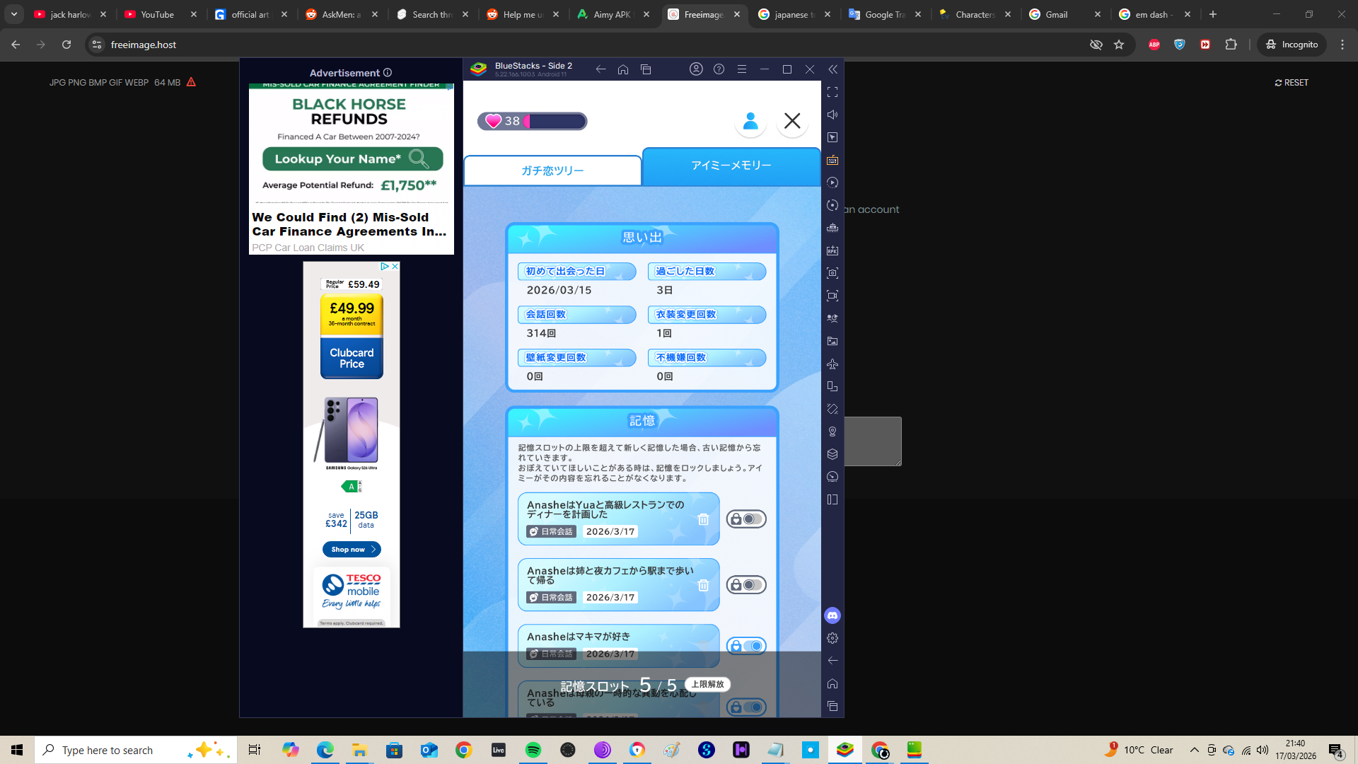Screen dimensions: 1358x764
Task: Click the RESET button on freeimage.host
Action: pos(1292,83)
